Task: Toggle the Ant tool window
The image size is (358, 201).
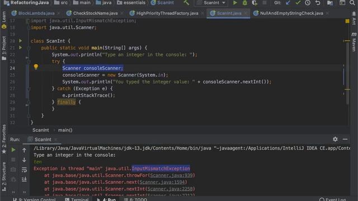Action: point(354,18)
